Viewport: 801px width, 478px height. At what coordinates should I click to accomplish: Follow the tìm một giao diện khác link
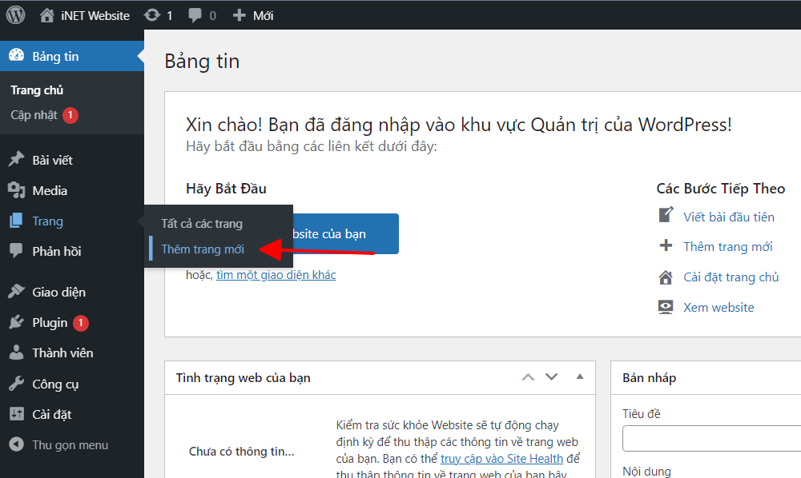[276, 275]
